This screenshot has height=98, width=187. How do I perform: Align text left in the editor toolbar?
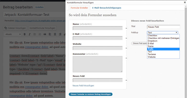tap(50, 34)
